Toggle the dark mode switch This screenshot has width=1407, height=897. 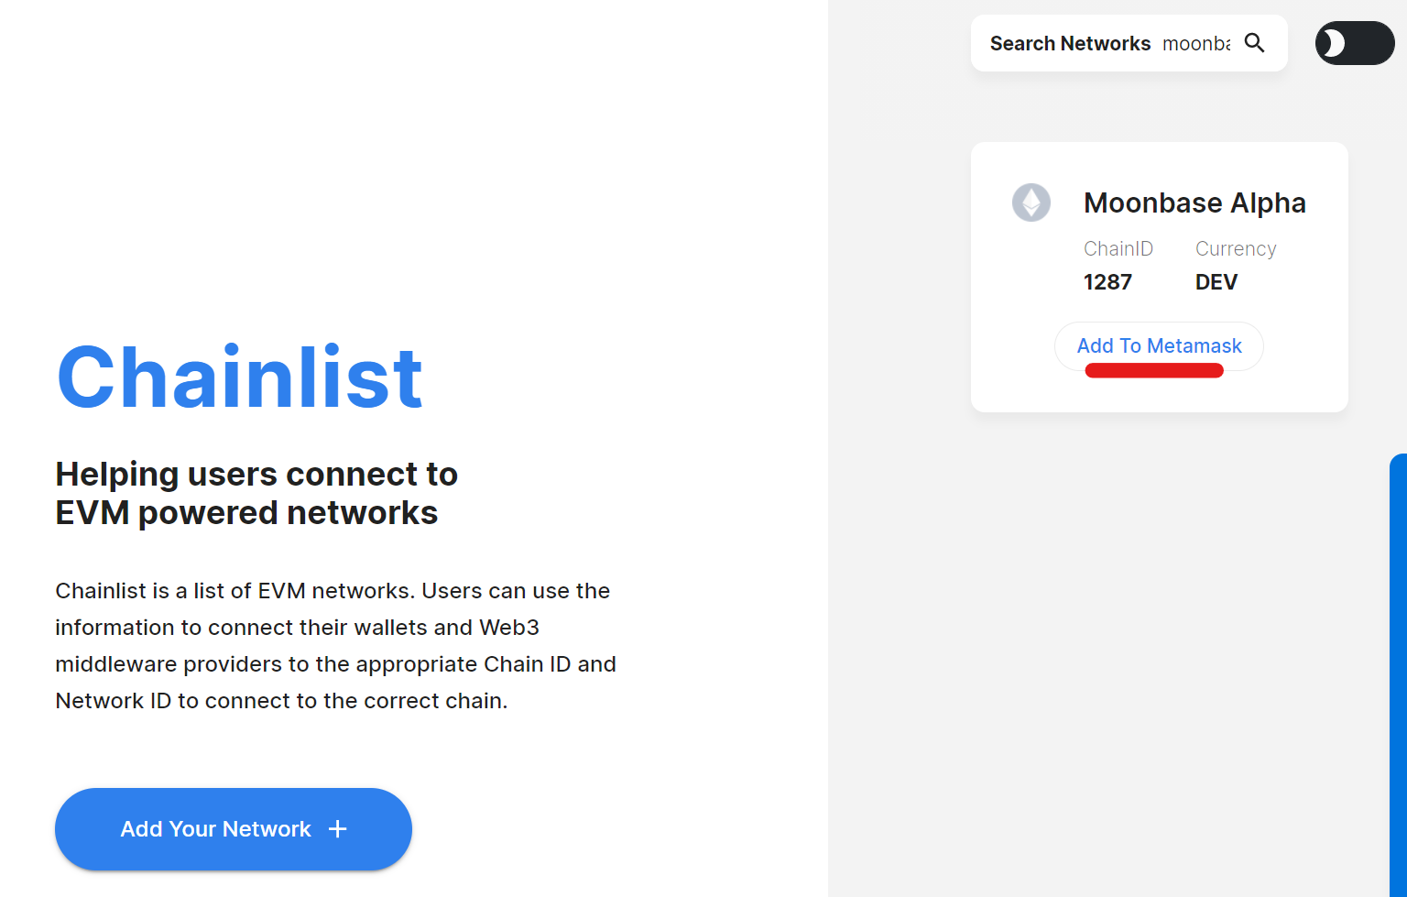[1355, 43]
